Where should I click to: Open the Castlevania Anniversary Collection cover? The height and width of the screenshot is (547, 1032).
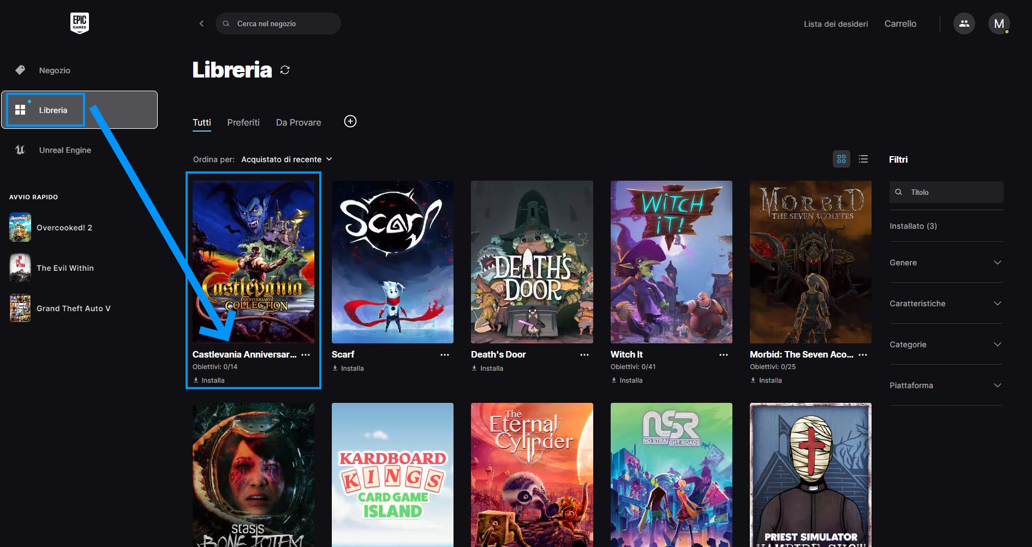pos(253,262)
